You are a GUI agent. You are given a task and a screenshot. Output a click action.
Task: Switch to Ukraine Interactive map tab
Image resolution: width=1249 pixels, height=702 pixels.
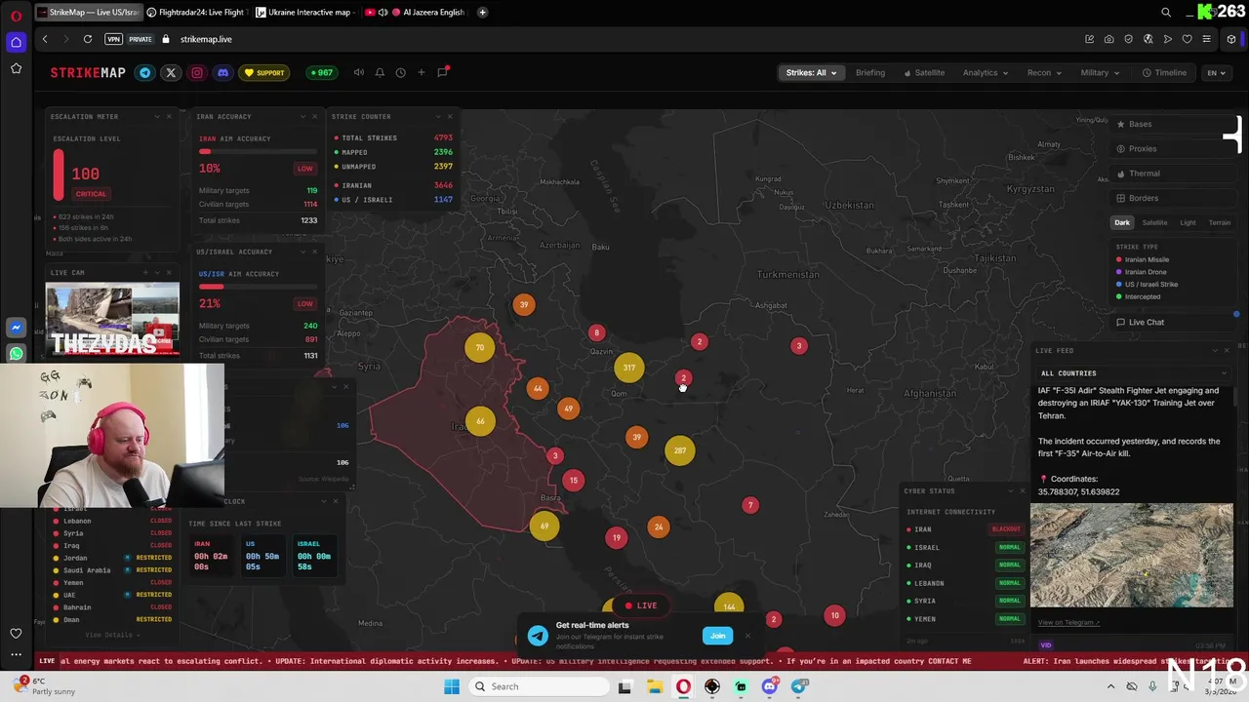(304, 12)
